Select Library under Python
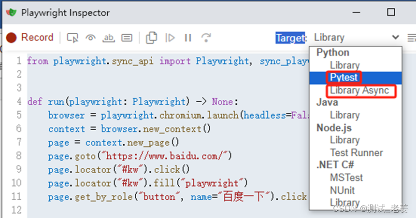This screenshot has width=416, height=218. (x=344, y=65)
